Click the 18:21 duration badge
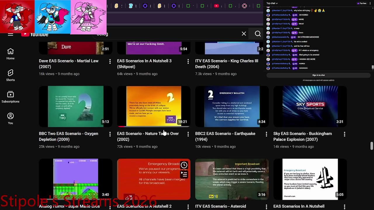374x210 pixels. [x=183, y=122]
